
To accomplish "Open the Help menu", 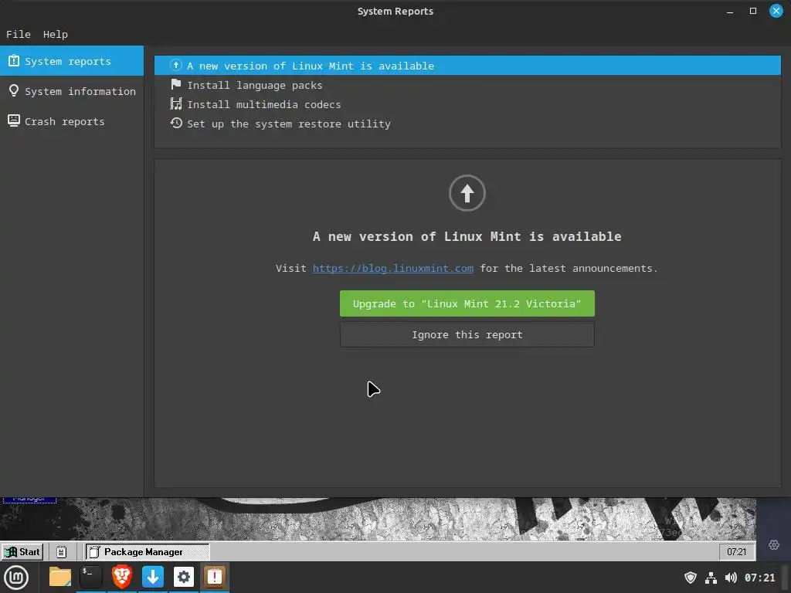I will click(x=55, y=34).
